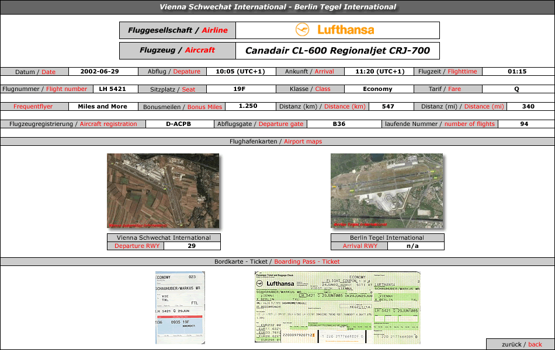
Task: Click the aircraft name Canadair CL-600 Regionaljet CRJ-700
Action: tap(338, 51)
